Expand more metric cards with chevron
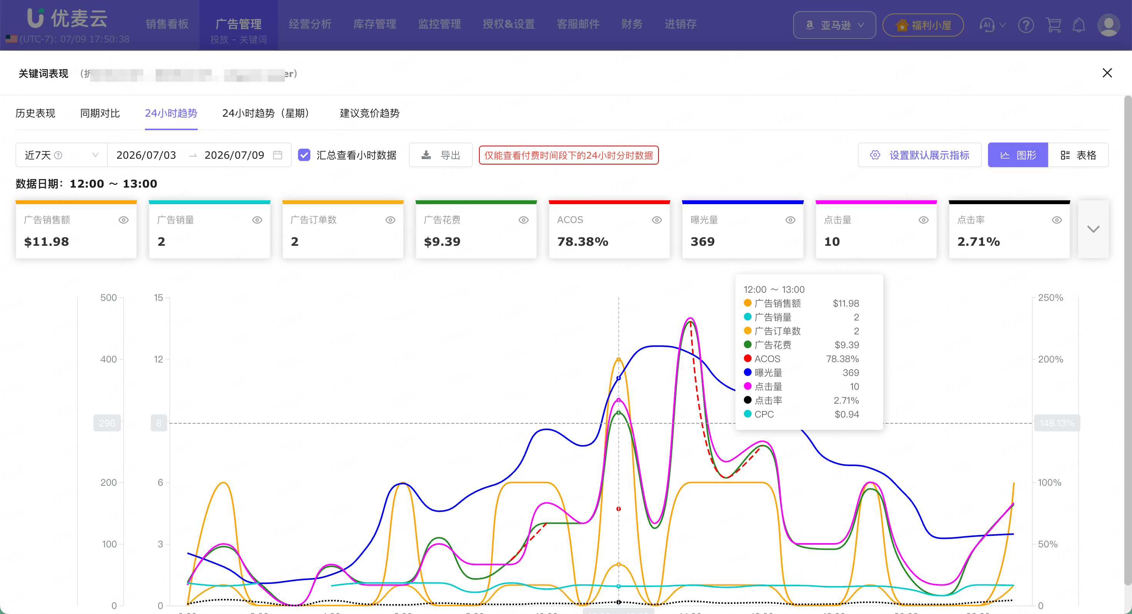The width and height of the screenshot is (1132, 614). [1093, 229]
